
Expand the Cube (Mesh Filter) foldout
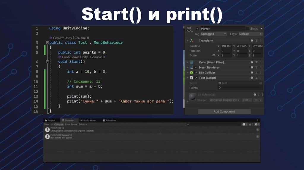click(188, 62)
